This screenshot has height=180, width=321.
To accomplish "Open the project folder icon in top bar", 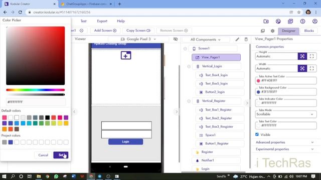I will 266,21.
